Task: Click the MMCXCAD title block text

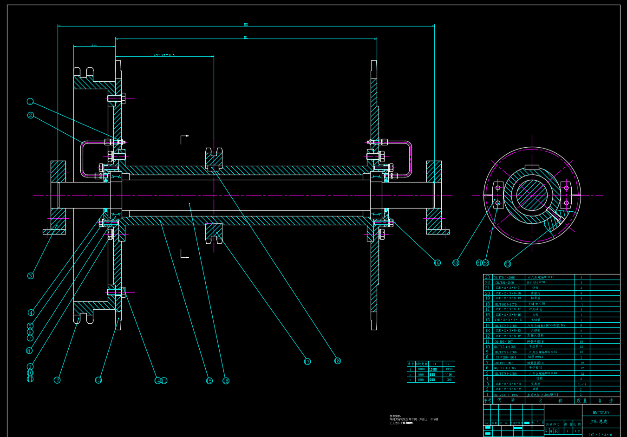Action: pos(601,412)
